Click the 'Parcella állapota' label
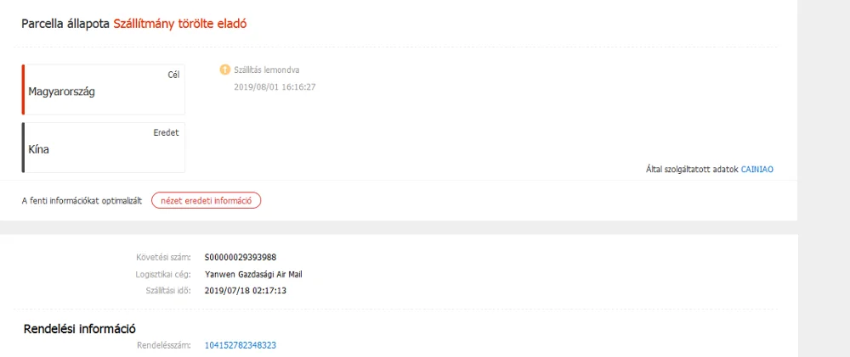Image resolution: width=850 pixels, height=357 pixels. (65, 24)
